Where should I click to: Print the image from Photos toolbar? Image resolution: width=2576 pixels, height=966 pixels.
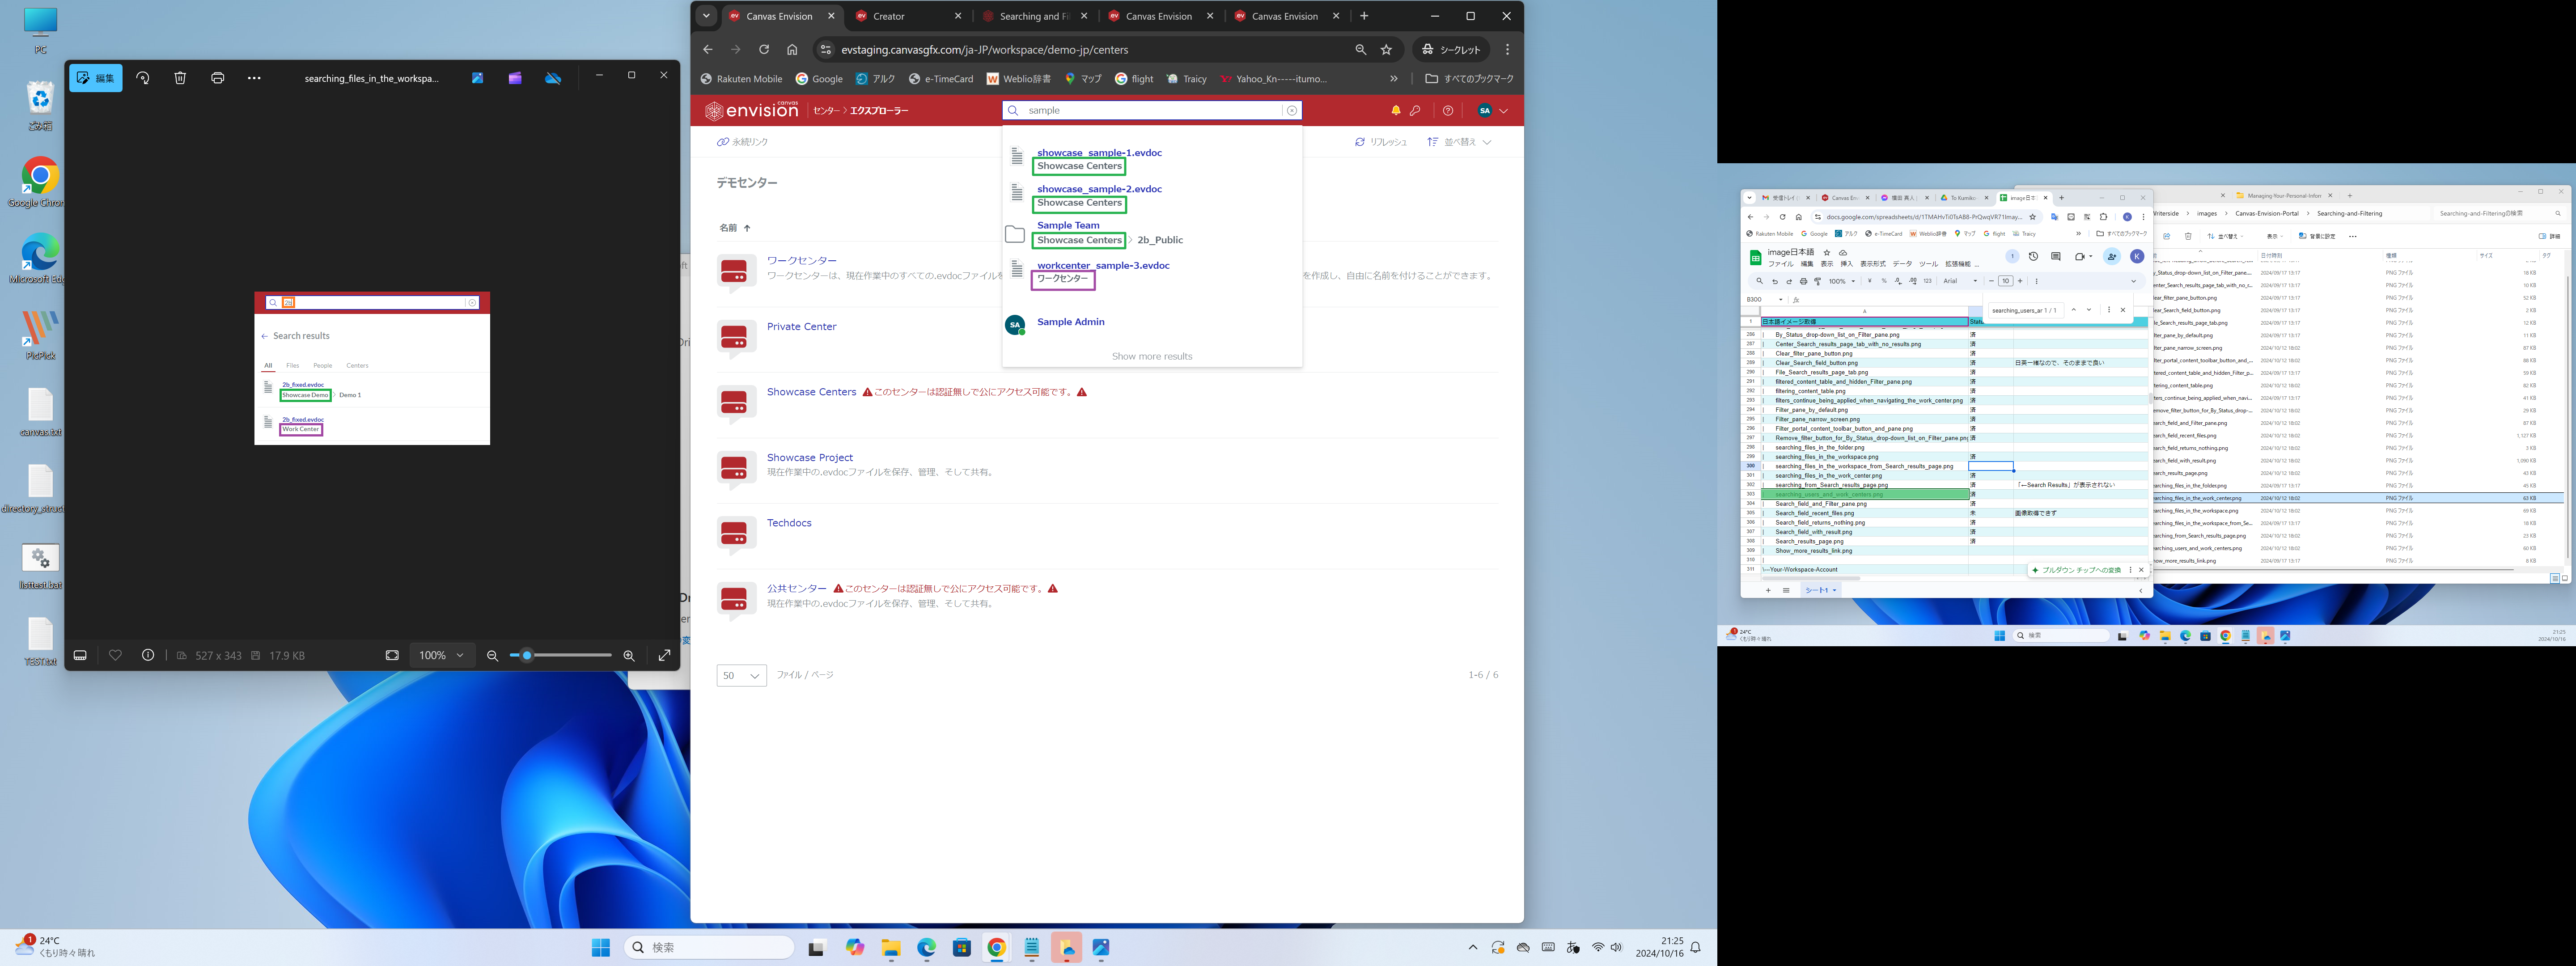click(217, 78)
